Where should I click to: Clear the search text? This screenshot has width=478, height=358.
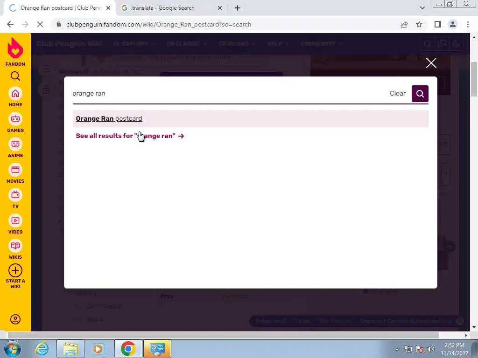tap(398, 93)
